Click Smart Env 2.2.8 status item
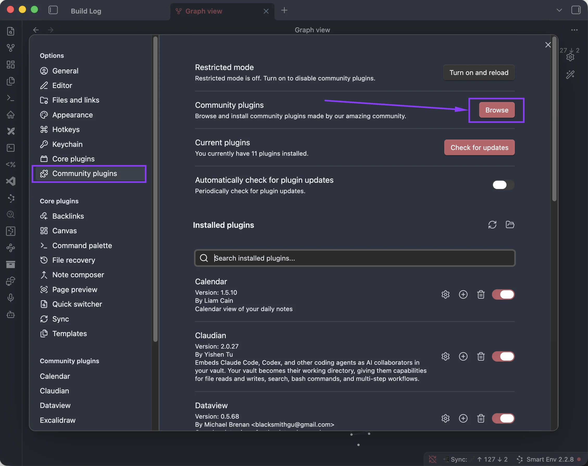Image resolution: width=588 pixels, height=466 pixels. pyautogui.click(x=549, y=459)
